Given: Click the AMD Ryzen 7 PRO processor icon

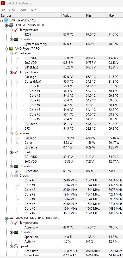Looking at the screenshot, I should tap(11, 49).
